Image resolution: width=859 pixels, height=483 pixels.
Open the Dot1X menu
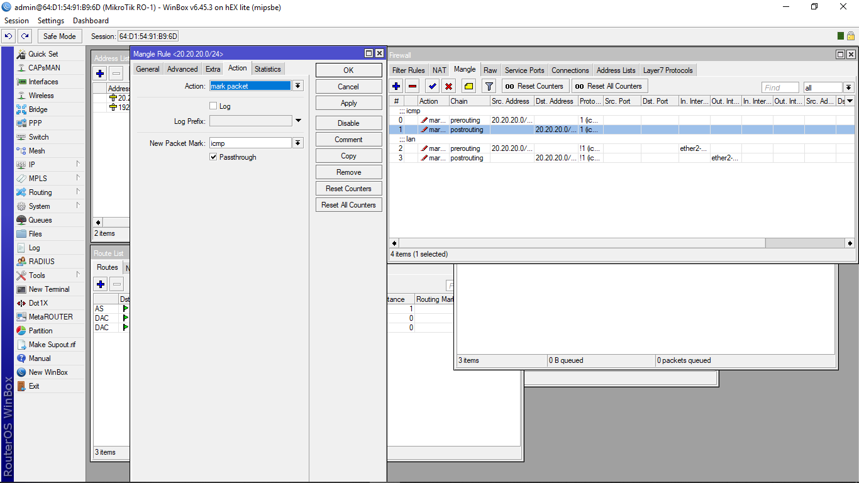point(38,303)
